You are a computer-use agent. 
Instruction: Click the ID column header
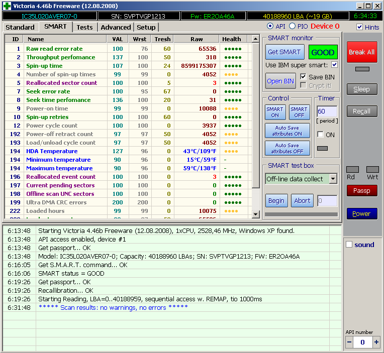click(x=15, y=39)
